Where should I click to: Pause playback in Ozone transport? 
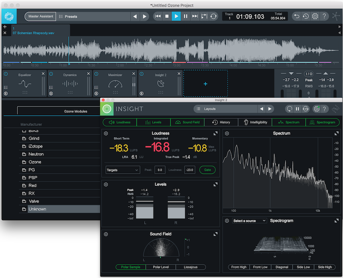click(x=186, y=16)
